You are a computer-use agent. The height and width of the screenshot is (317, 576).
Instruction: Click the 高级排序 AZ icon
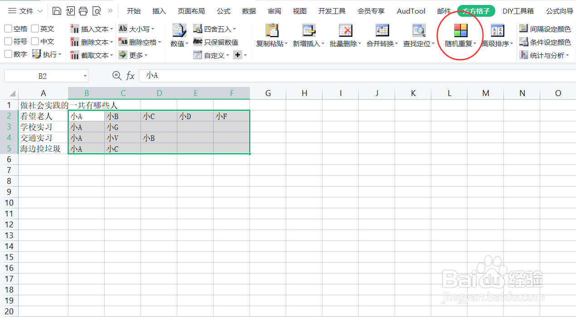tap(498, 30)
